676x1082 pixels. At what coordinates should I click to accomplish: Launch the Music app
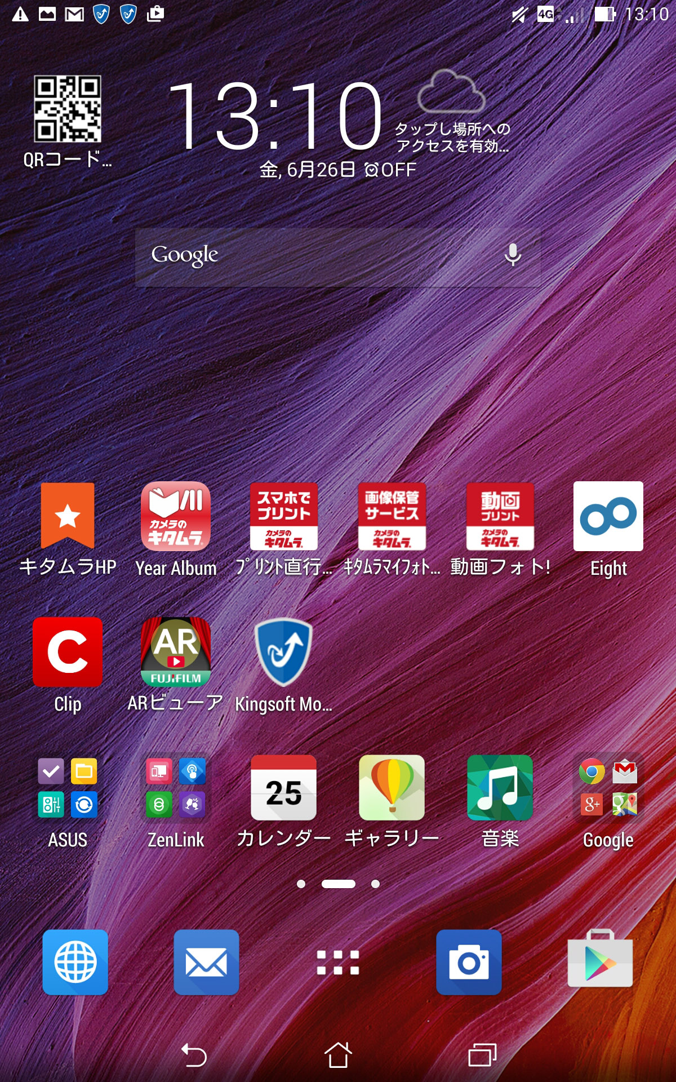500,788
